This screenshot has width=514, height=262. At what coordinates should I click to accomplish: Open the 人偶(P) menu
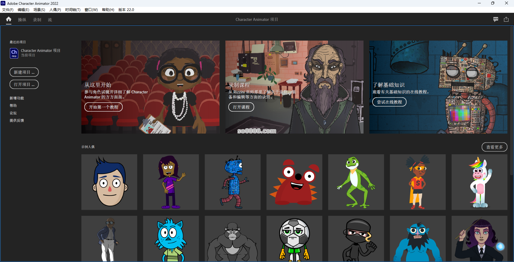point(55,10)
